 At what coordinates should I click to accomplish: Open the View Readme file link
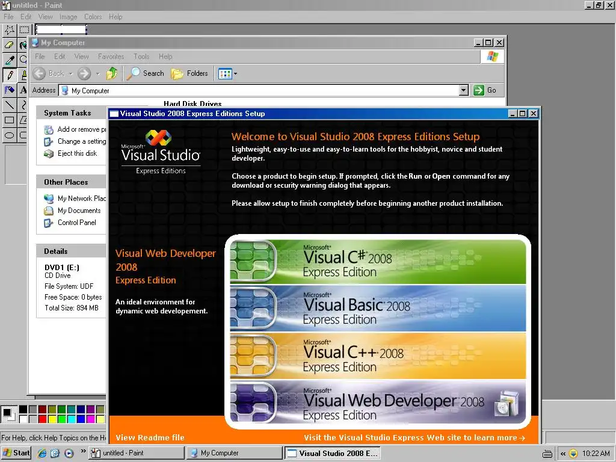[x=150, y=438]
